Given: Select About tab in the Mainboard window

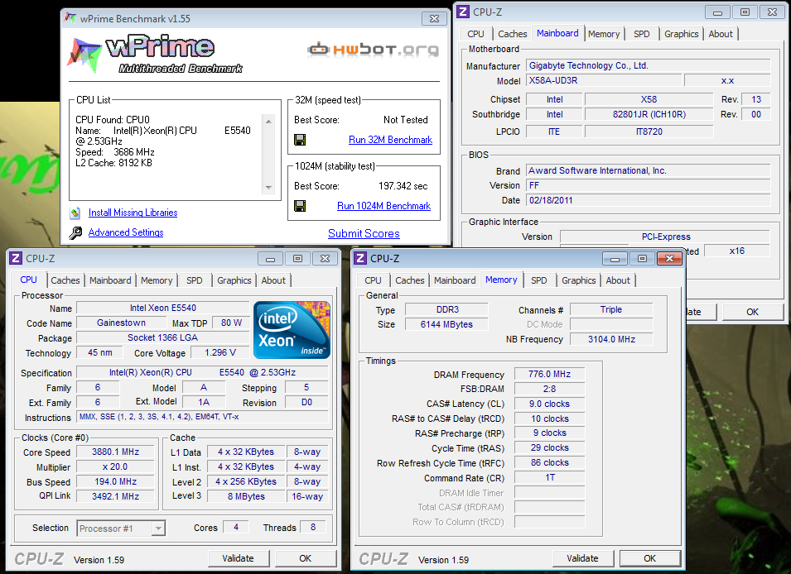Looking at the screenshot, I should [721, 34].
